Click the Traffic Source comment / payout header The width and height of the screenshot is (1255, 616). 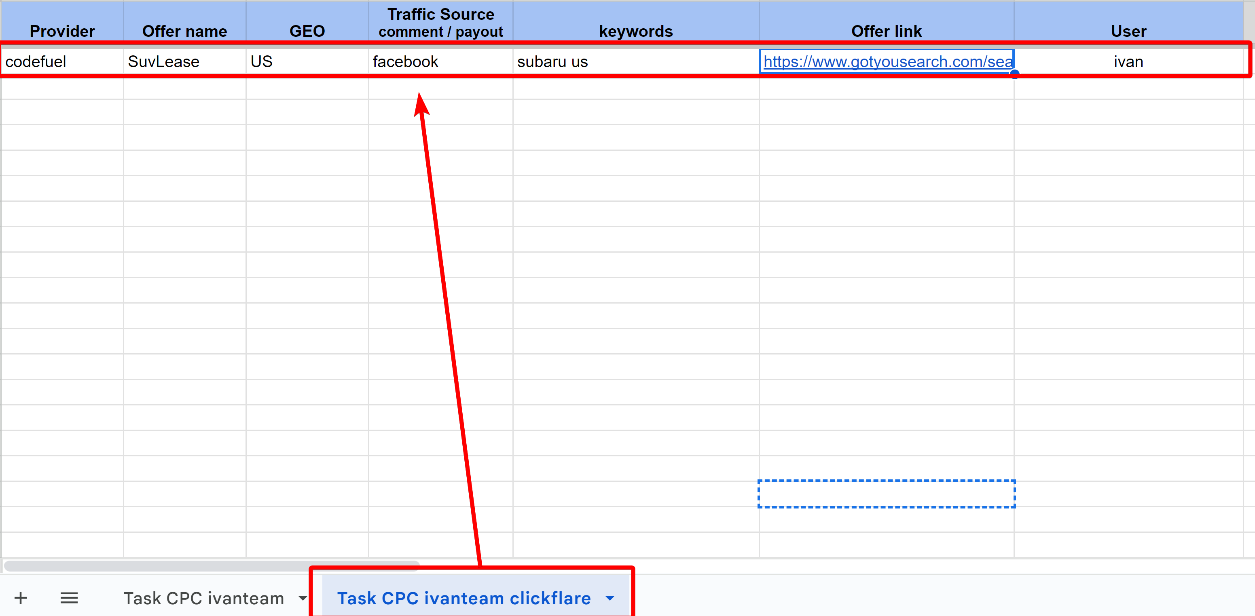pyautogui.click(x=441, y=21)
